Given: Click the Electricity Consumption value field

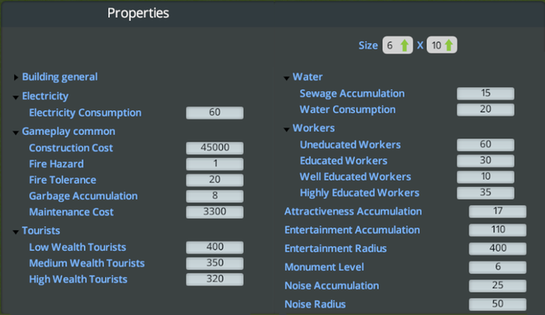Looking at the screenshot, I should (214, 112).
